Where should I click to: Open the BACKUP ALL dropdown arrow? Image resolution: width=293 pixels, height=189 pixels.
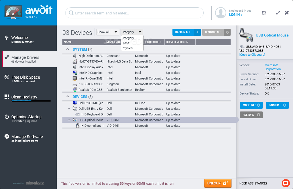[x=197, y=32]
